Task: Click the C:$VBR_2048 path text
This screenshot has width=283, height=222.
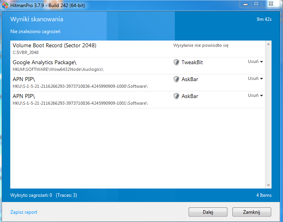Action: coord(25,52)
